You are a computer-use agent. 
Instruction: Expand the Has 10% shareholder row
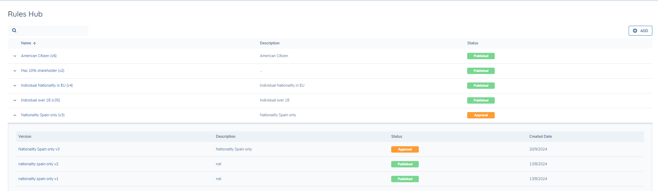(x=15, y=71)
